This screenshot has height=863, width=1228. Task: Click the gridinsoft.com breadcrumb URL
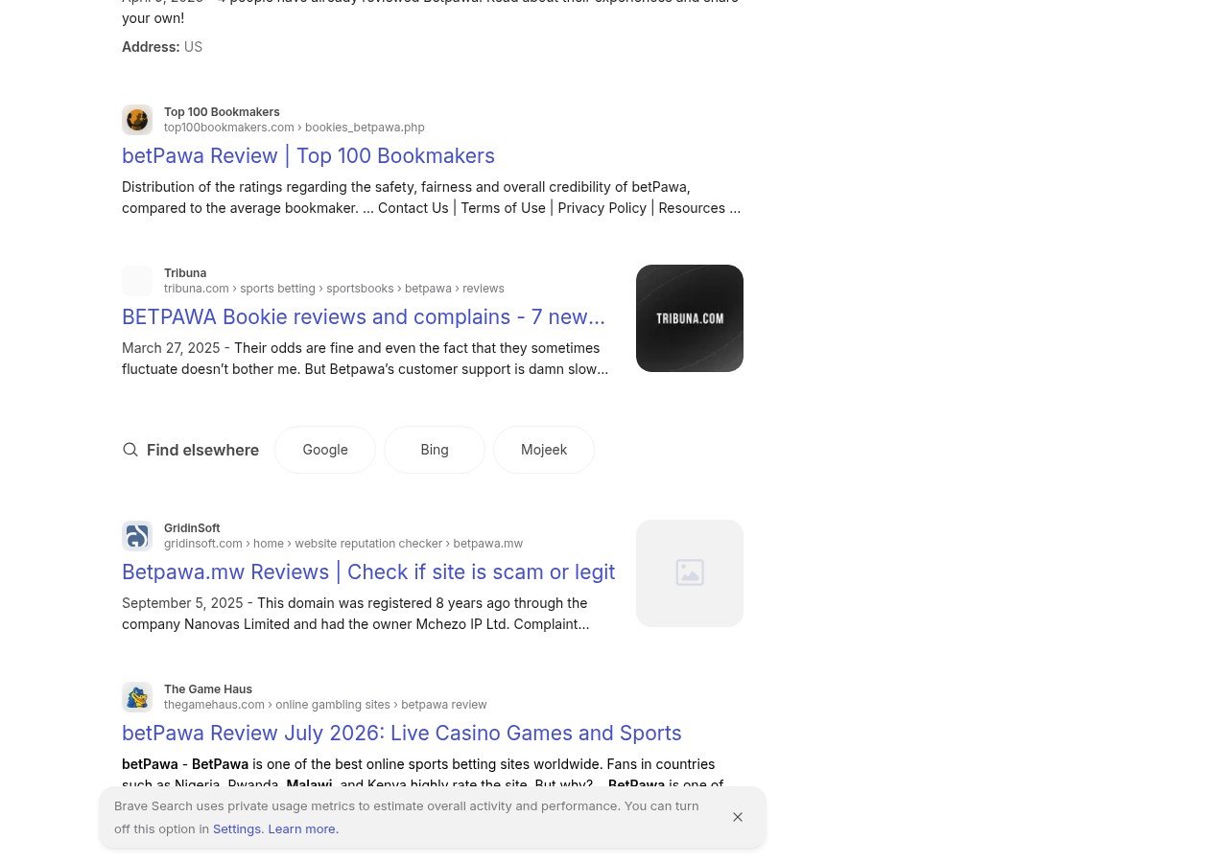[343, 544]
